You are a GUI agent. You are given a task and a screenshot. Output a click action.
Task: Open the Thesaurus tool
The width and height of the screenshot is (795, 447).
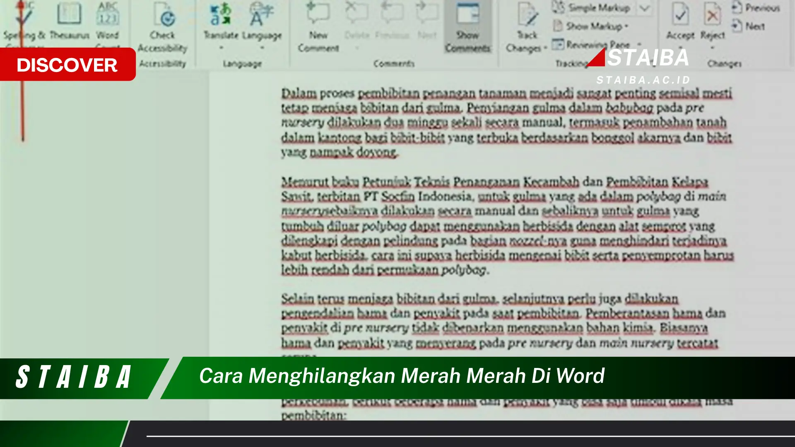(69, 20)
